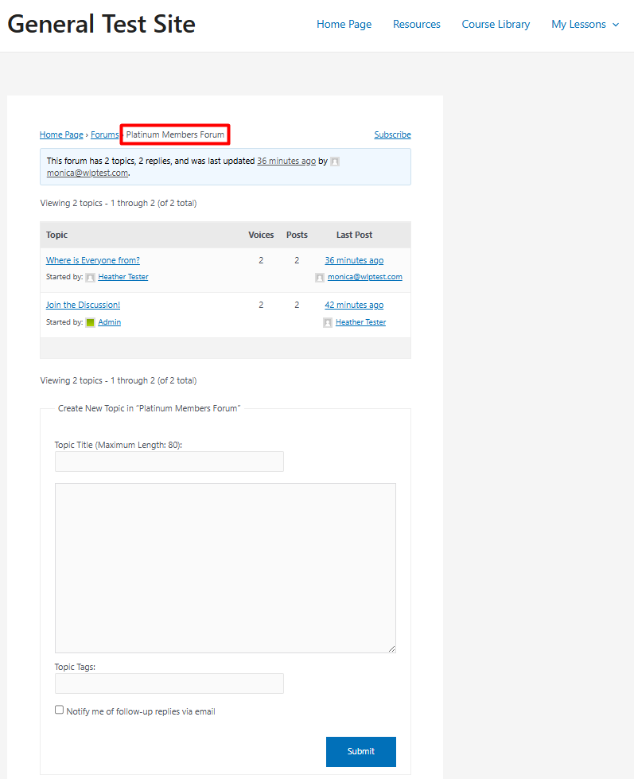
Task: Click the Posts column header
Action: tap(297, 235)
